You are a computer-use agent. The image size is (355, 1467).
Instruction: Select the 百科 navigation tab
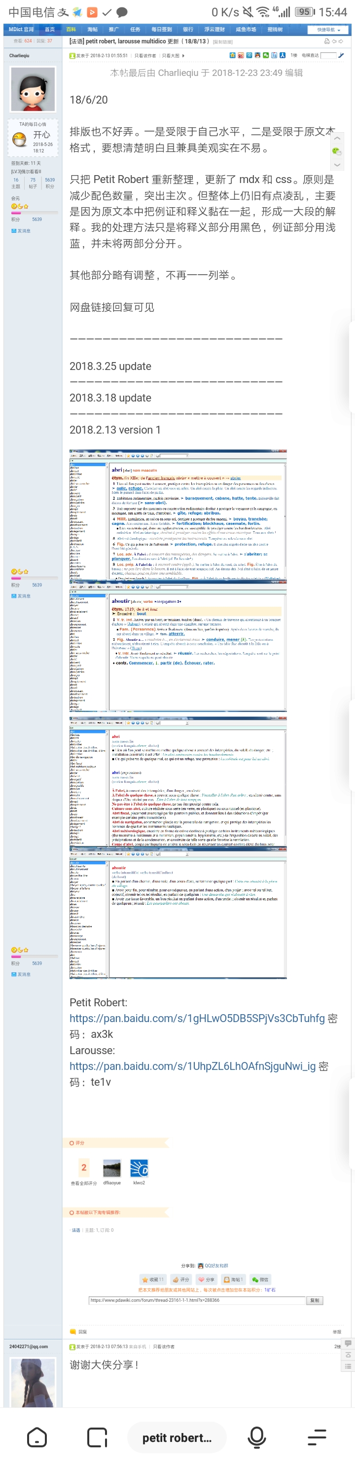tap(71, 29)
